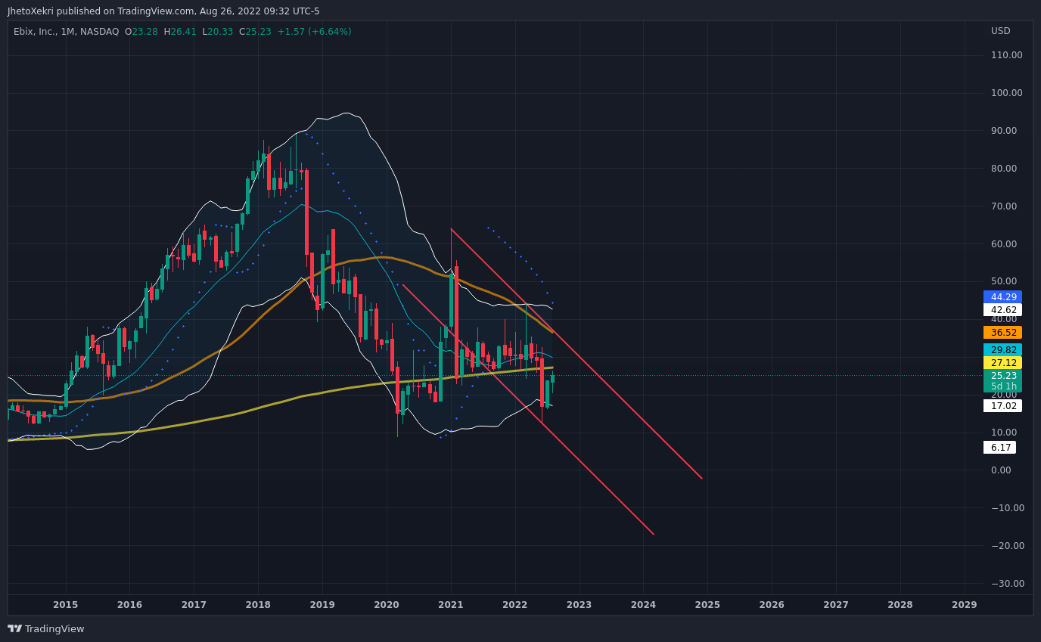Click the 90.00 price axis label
This screenshot has height=642, width=1041.
pyautogui.click(x=1003, y=131)
